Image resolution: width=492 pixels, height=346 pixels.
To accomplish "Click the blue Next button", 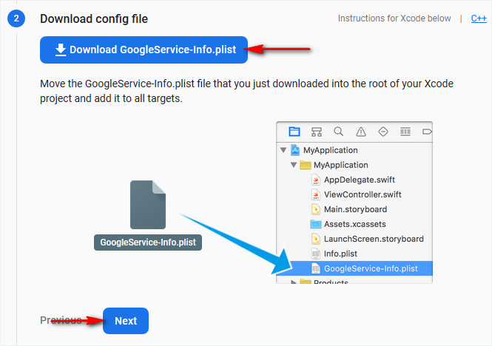I will tap(126, 321).
